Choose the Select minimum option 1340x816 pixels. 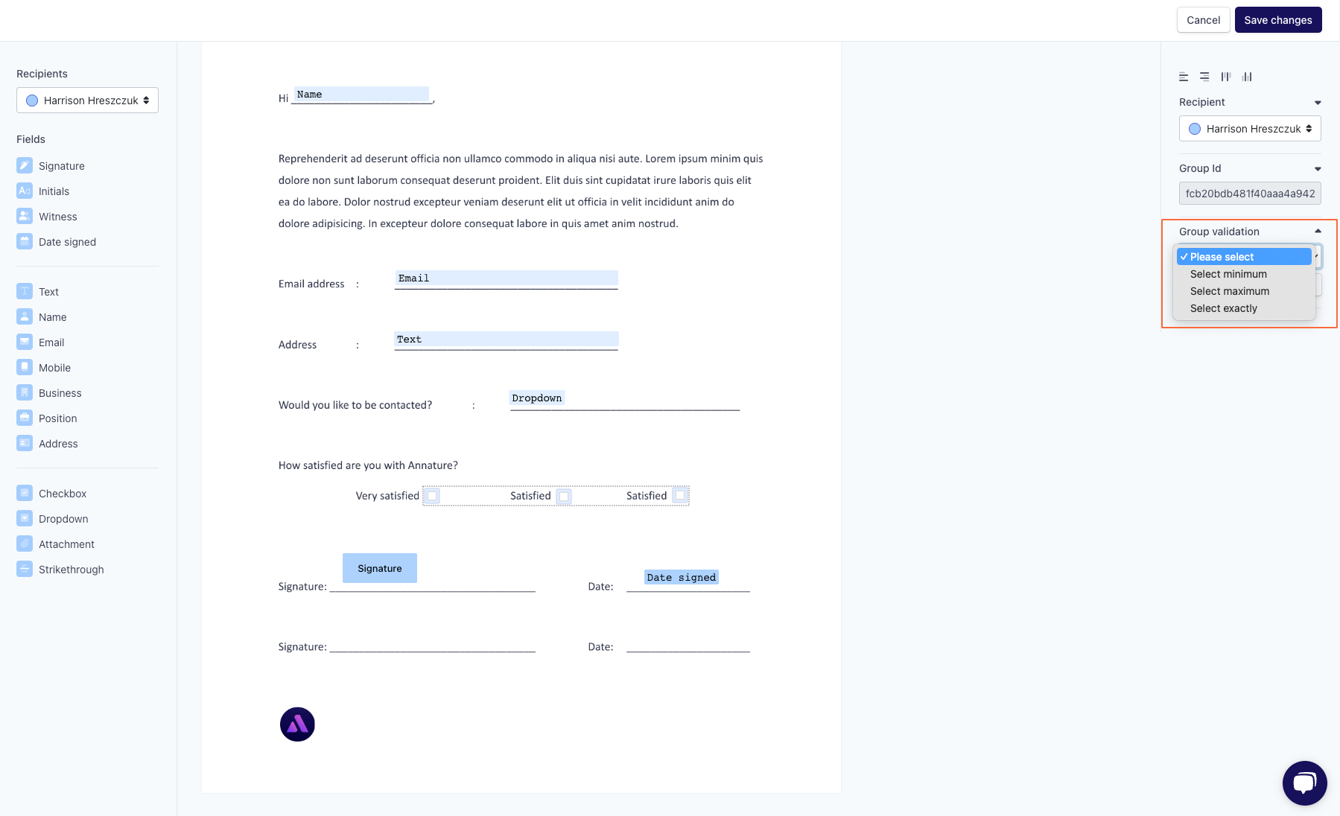1228,274
